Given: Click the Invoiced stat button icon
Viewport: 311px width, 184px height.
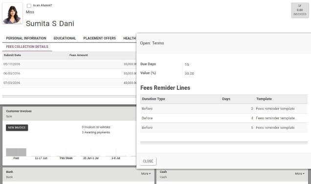Looking at the screenshot, I should pos(299,5).
